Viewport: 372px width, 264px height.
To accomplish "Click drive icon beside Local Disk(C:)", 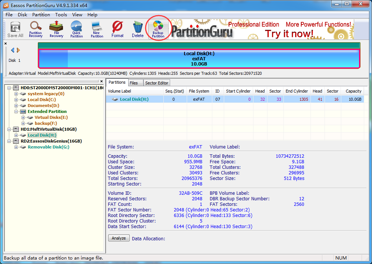I will 23,100.
